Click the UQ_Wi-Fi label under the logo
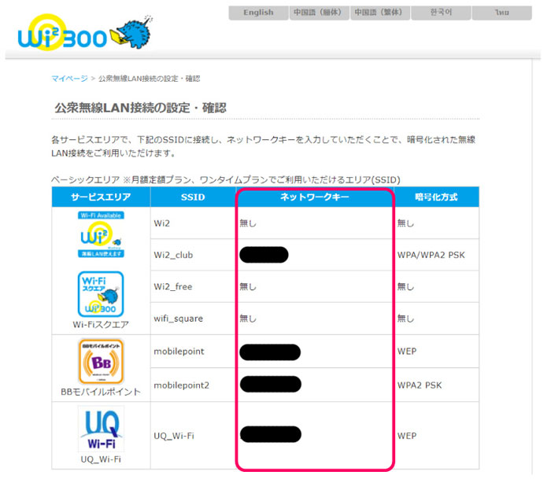The width and height of the screenshot is (551, 479). [101, 459]
